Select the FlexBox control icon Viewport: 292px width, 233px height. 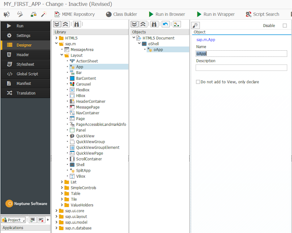[x=72, y=90]
